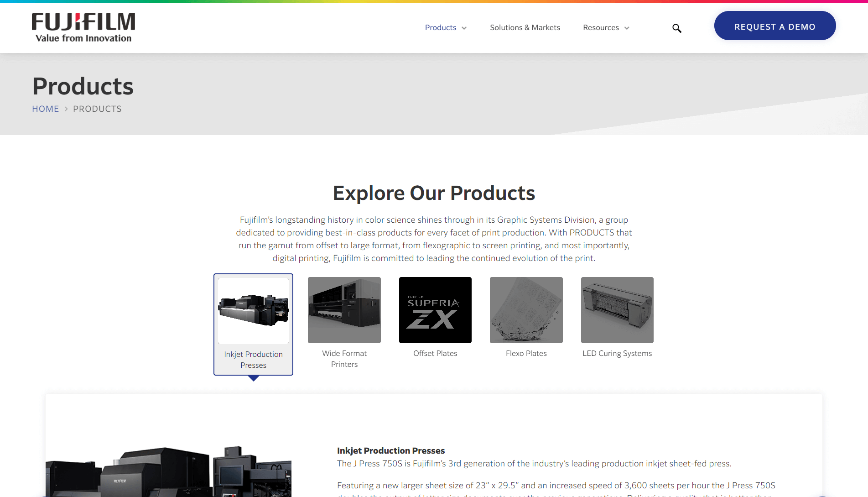Click the Products page title
Viewport: 868px width, 497px height.
point(83,86)
